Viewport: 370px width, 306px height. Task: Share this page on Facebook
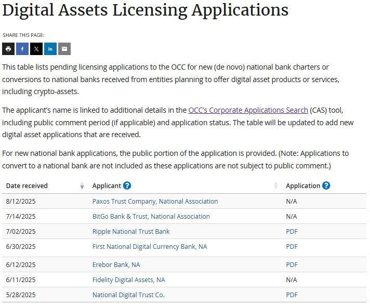(x=22, y=49)
